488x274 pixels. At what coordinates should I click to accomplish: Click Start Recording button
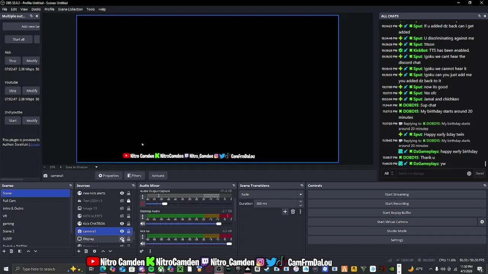(396, 204)
